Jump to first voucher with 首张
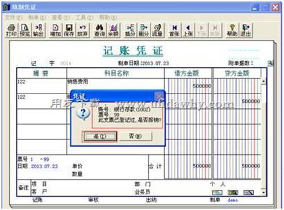 (174, 30)
